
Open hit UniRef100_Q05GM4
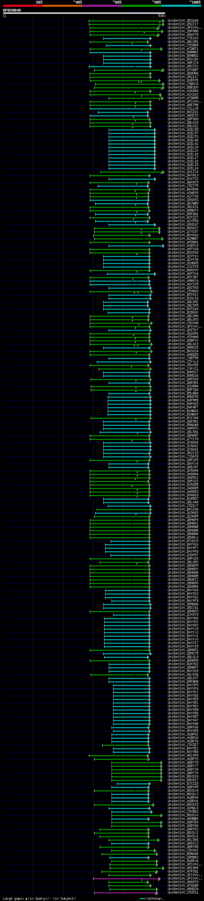[183, 470]
